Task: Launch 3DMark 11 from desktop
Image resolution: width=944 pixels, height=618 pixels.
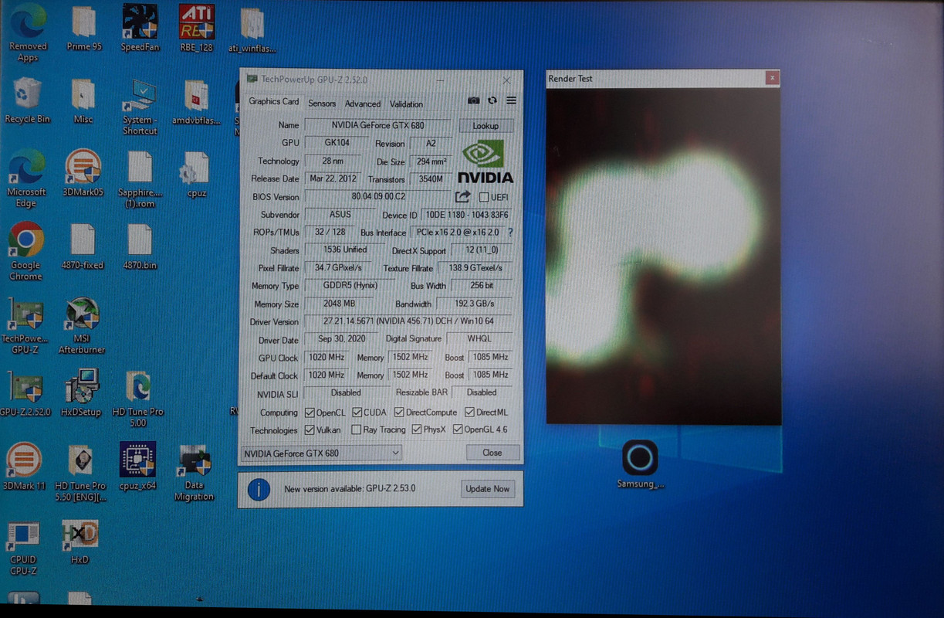Action: 24,466
